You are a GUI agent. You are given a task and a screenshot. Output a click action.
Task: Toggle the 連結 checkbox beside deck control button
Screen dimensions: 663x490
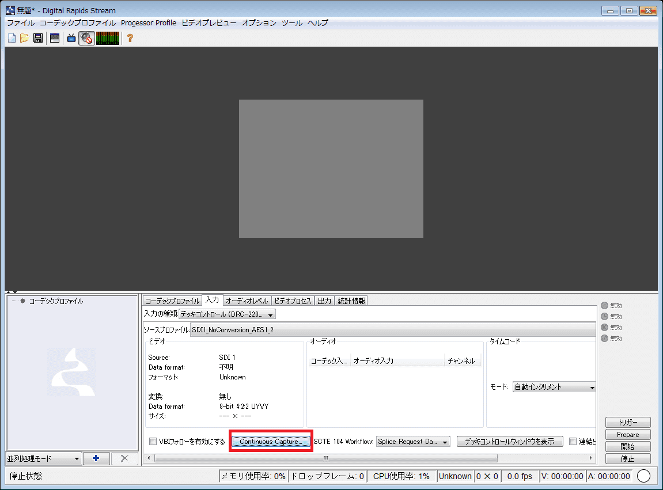[x=573, y=442]
